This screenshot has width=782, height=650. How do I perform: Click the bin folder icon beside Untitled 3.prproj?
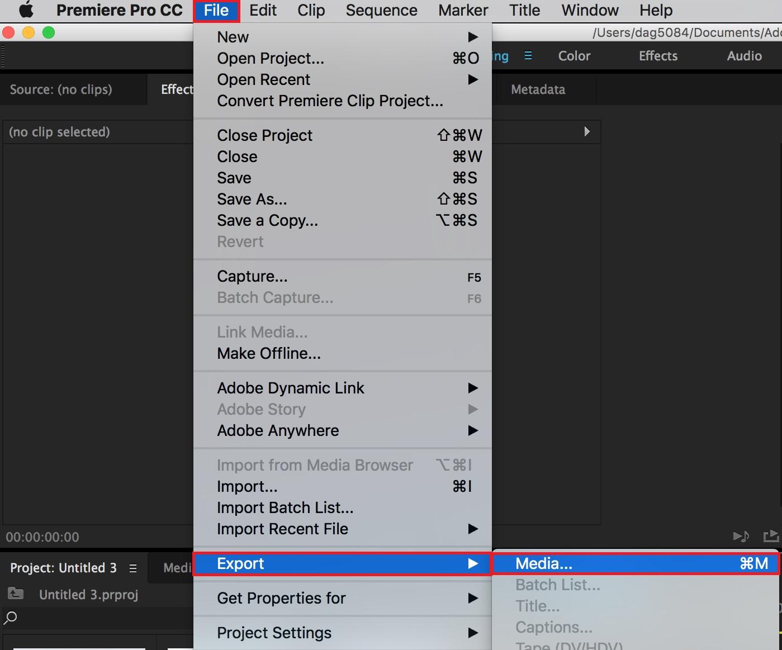(15, 594)
